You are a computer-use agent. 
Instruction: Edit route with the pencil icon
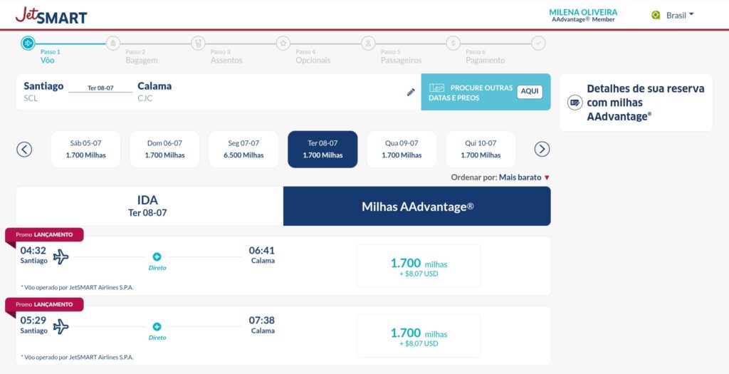[x=411, y=92]
